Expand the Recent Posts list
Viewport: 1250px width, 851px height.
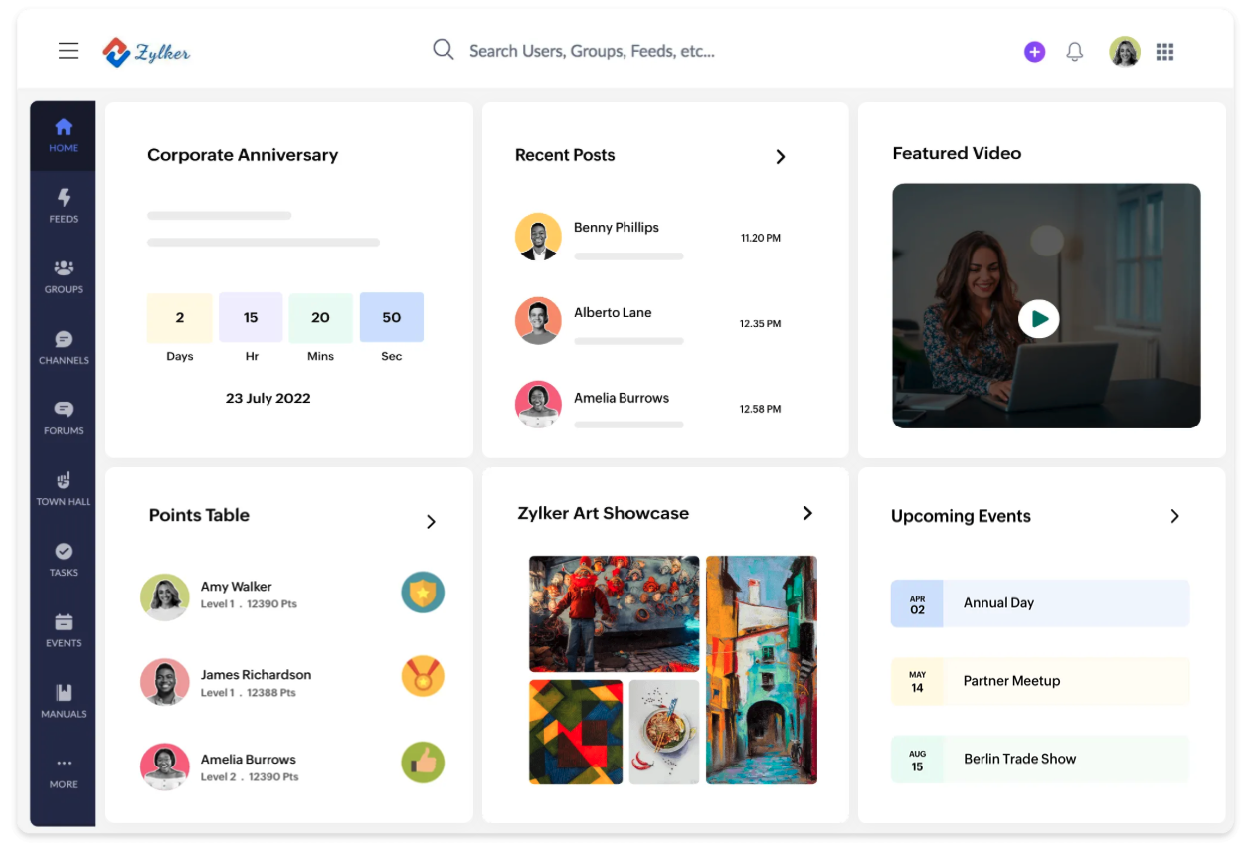[781, 156]
